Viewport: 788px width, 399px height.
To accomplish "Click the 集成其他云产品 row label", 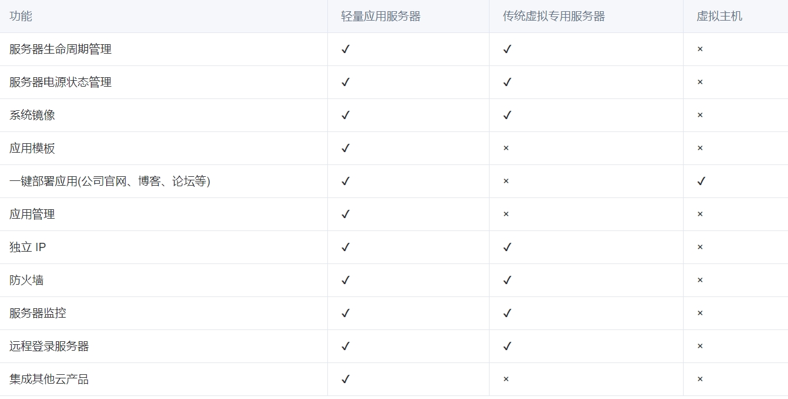I will click(49, 380).
